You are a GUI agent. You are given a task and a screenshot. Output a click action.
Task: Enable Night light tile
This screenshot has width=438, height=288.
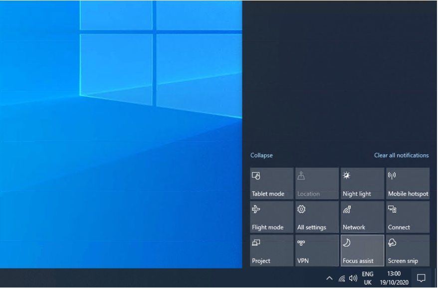coord(362,184)
